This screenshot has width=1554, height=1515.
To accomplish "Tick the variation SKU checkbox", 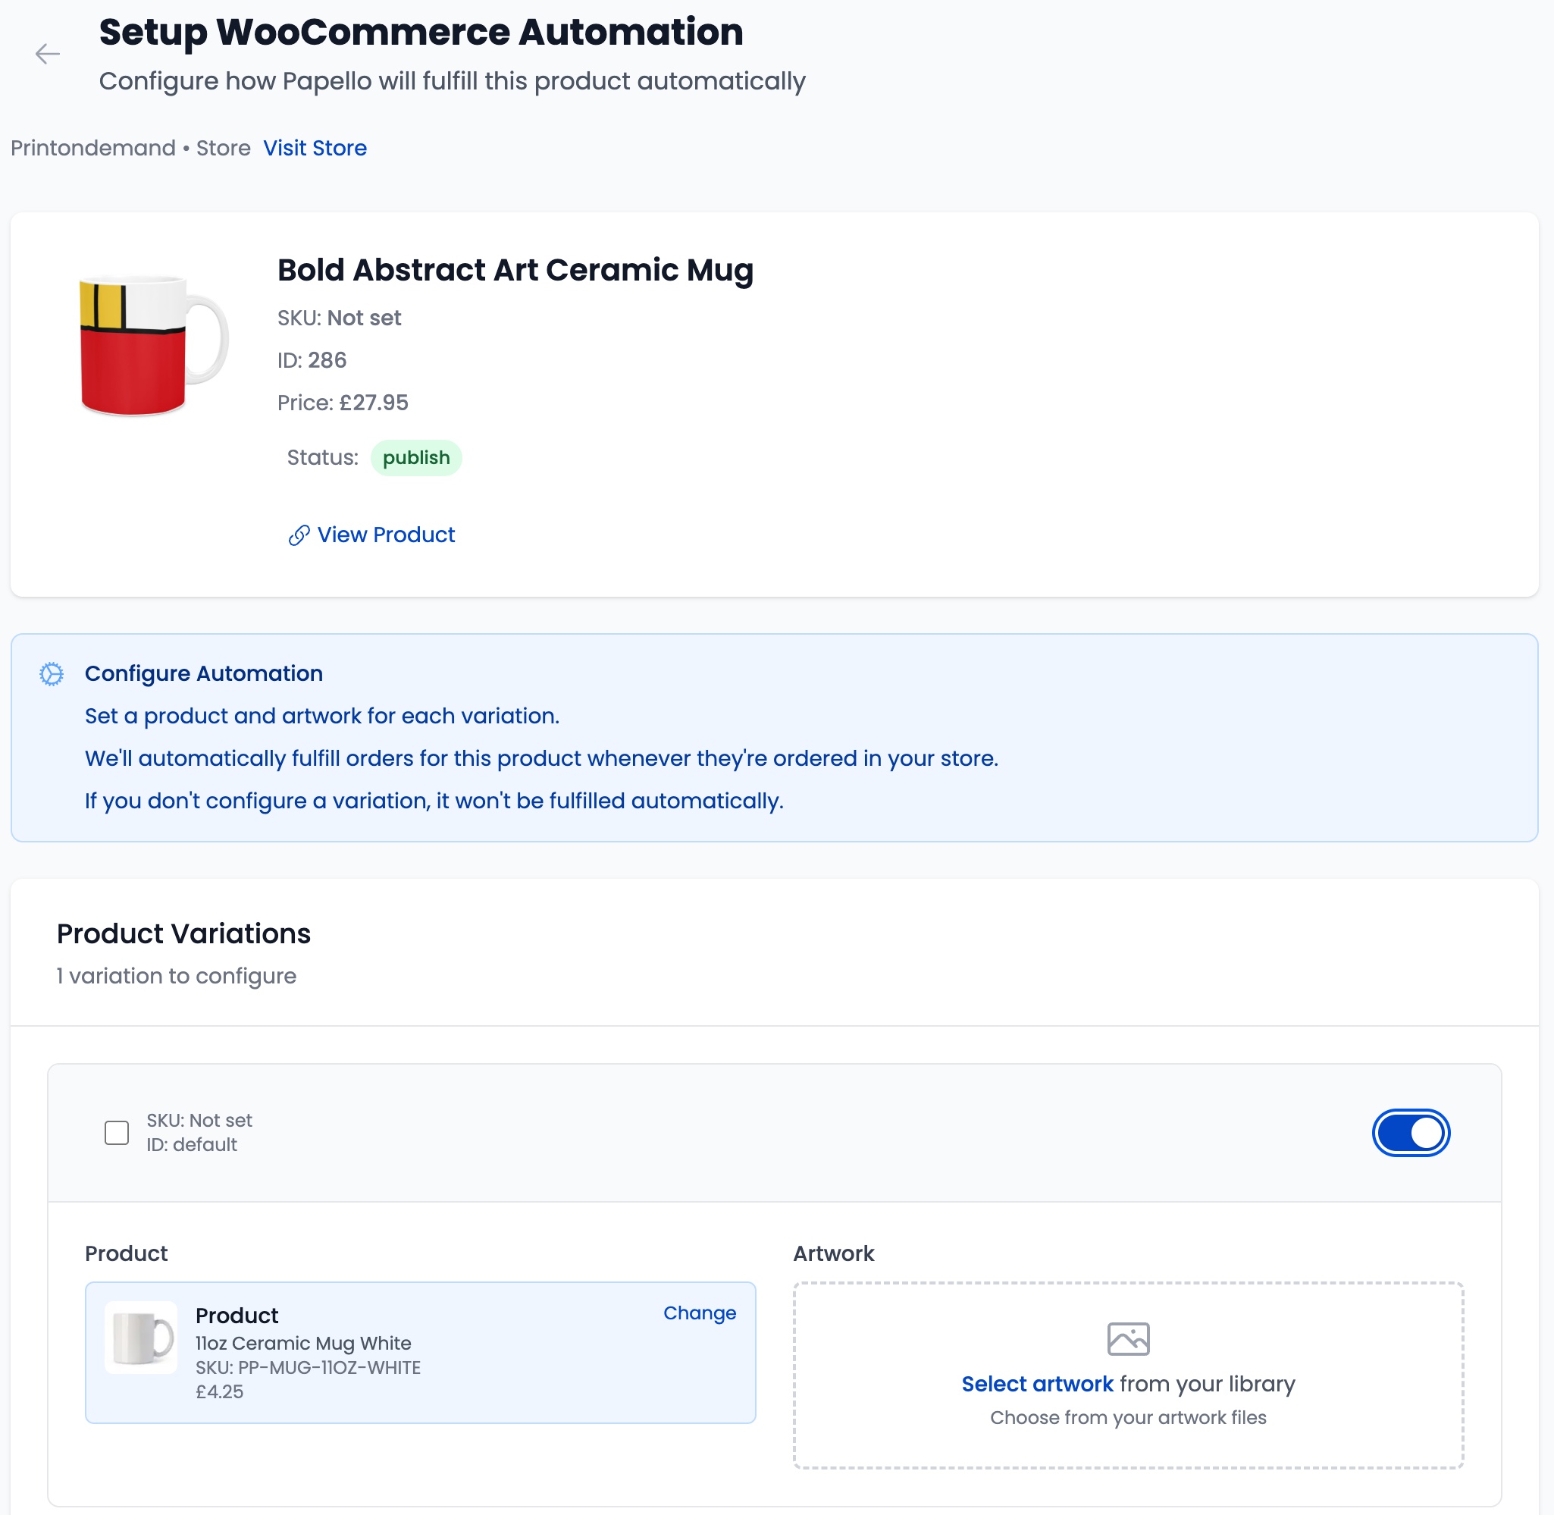I will [117, 1132].
